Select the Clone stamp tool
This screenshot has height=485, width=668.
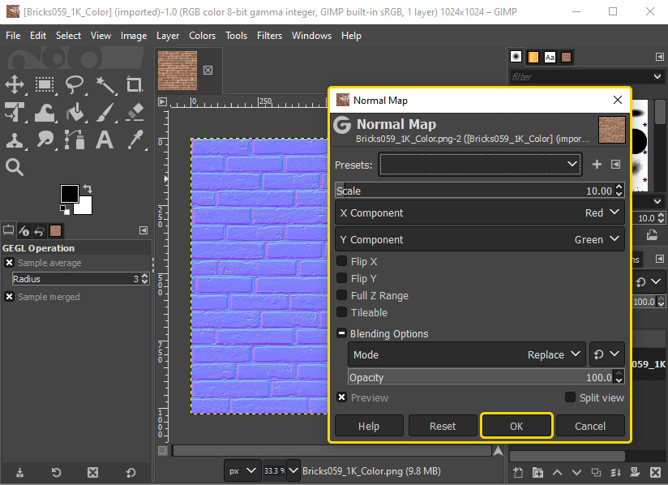point(15,139)
